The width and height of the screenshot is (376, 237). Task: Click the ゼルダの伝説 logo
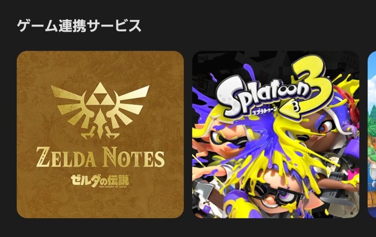pos(100,181)
